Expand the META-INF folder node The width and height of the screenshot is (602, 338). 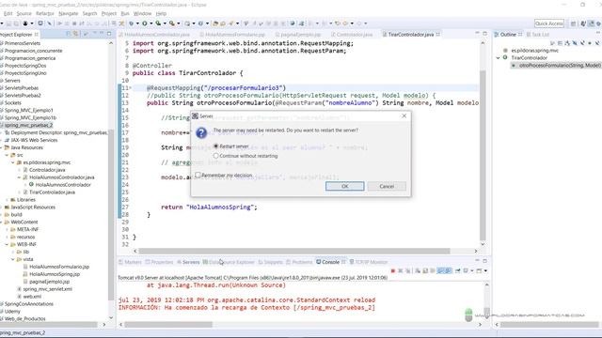coord(7,229)
